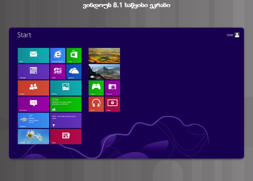253x181 pixels.
Task: Open the Finance DOW stock tile
Action: (x=66, y=104)
